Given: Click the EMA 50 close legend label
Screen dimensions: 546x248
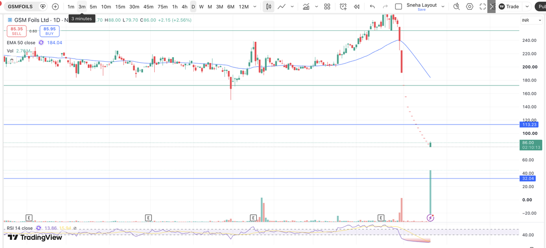Looking at the screenshot, I should coord(21,43).
